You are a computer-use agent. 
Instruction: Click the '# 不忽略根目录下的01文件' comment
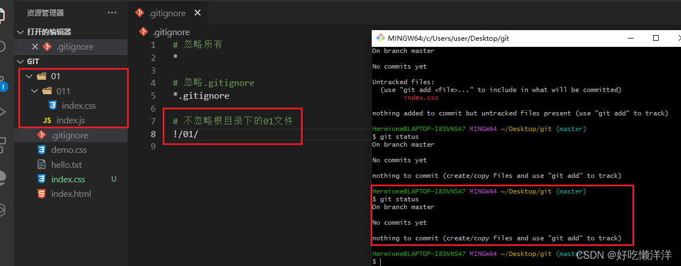tap(233, 121)
